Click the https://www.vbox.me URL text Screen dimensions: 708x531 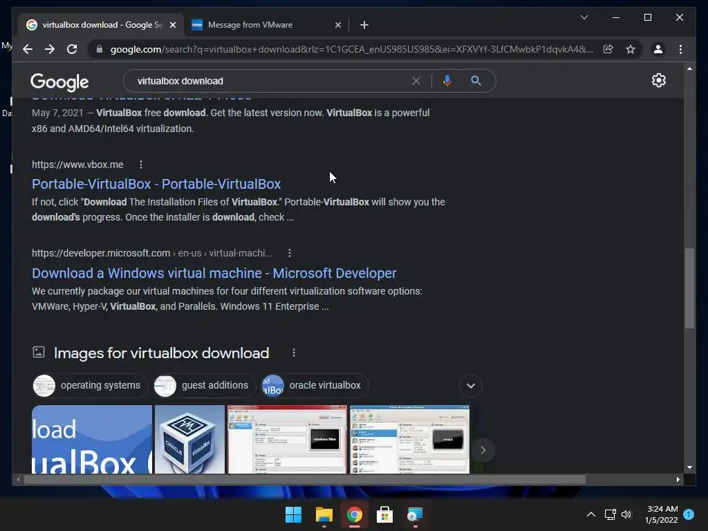(x=77, y=165)
